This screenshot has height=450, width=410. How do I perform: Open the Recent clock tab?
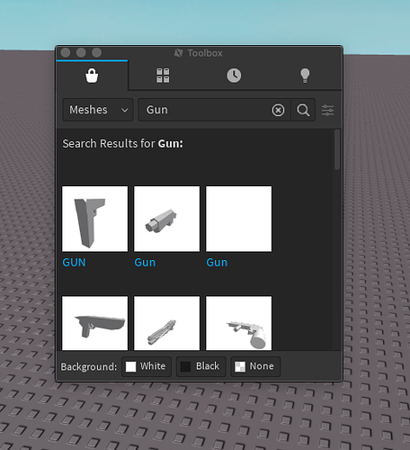tap(234, 76)
